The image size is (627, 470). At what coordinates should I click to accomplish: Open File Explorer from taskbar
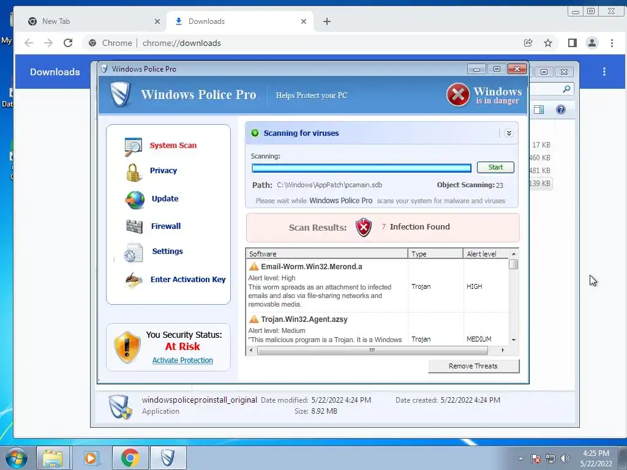(x=53, y=458)
